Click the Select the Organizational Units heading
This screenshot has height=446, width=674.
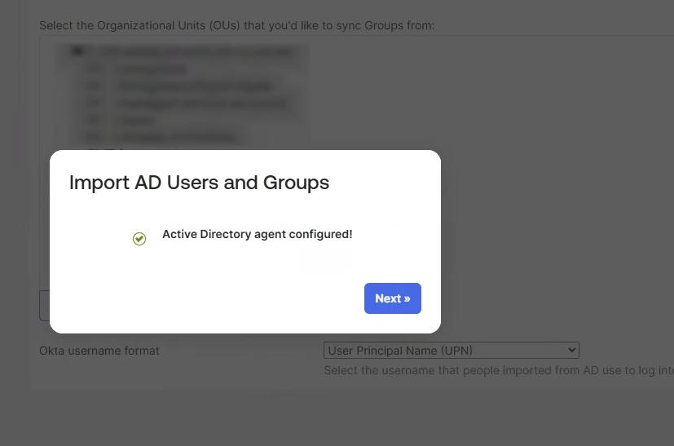coord(237,25)
